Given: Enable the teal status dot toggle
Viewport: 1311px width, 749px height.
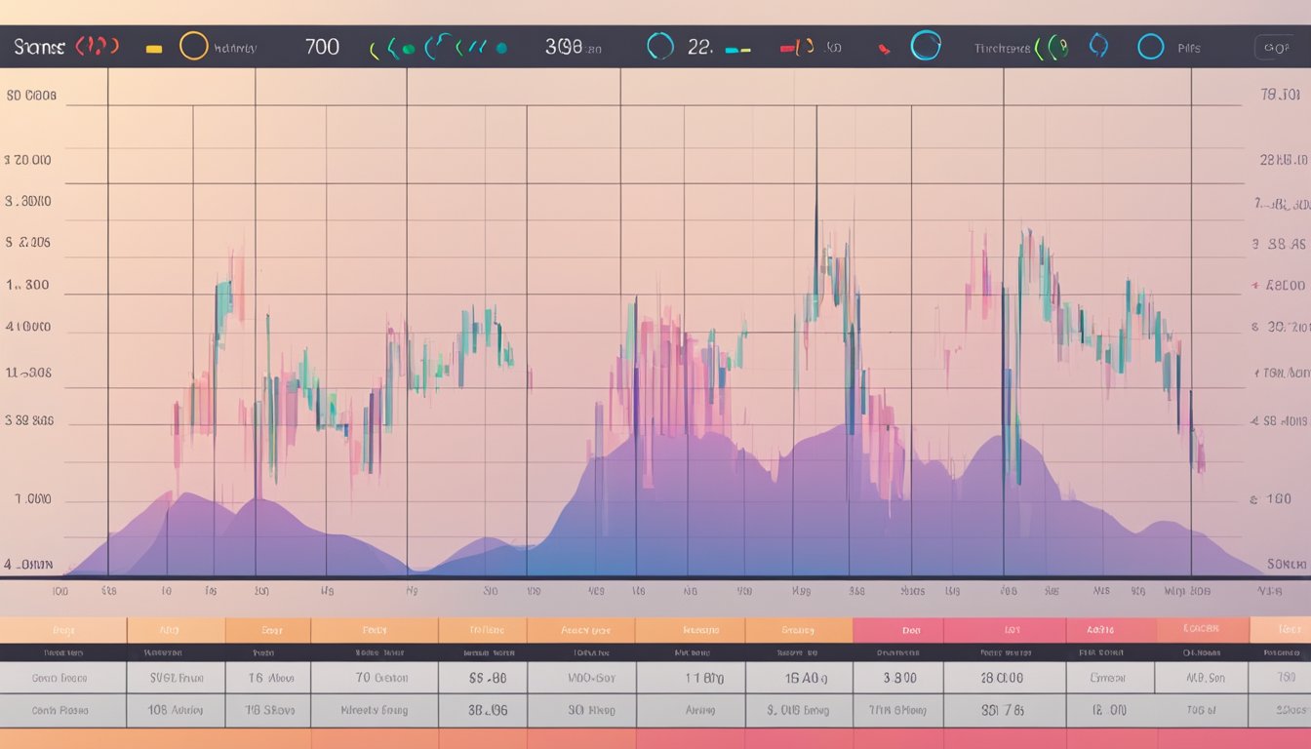Looking at the screenshot, I should tap(407, 47).
